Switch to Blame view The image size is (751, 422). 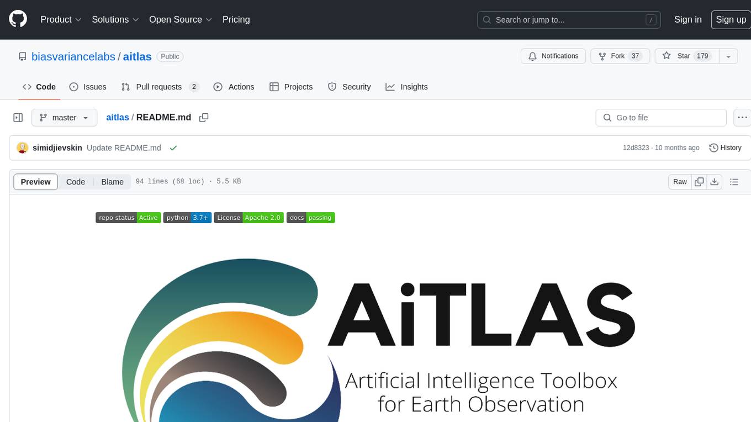click(x=112, y=182)
